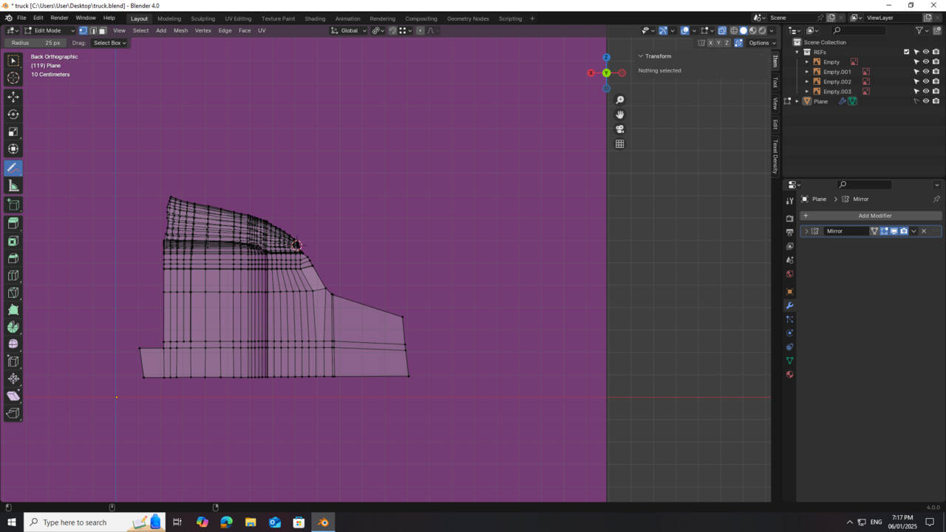Select the Smooth tool
Screen dimensions: 946x532
click(x=13, y=344)
